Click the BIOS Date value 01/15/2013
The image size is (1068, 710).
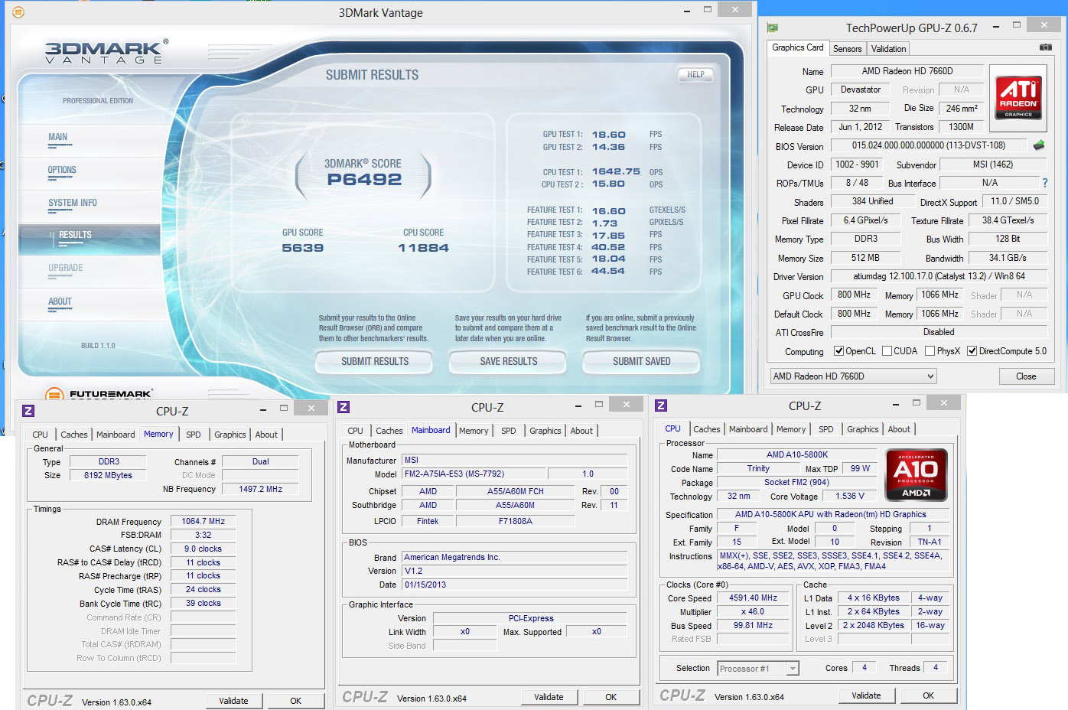pyautogui.click(x=516, y=585)
